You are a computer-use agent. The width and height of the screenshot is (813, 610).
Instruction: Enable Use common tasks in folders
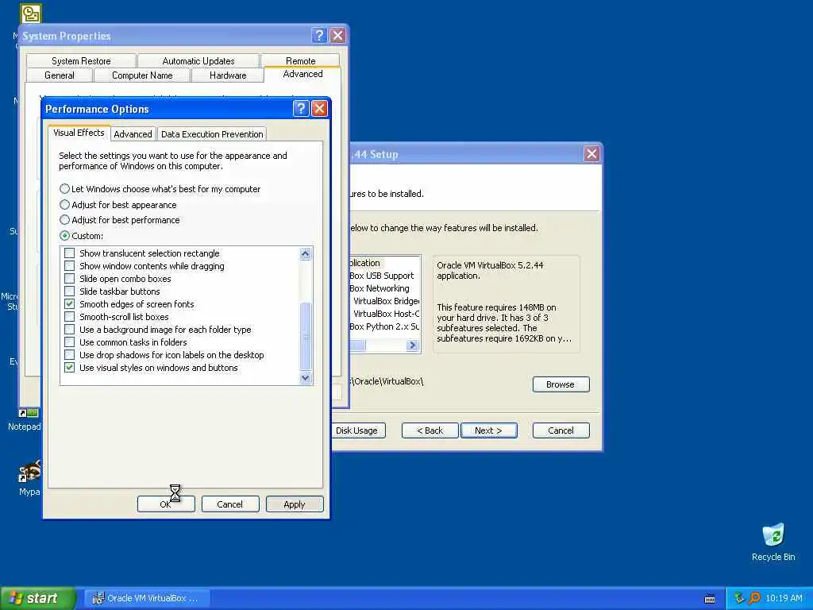click(x=70, y=342)
